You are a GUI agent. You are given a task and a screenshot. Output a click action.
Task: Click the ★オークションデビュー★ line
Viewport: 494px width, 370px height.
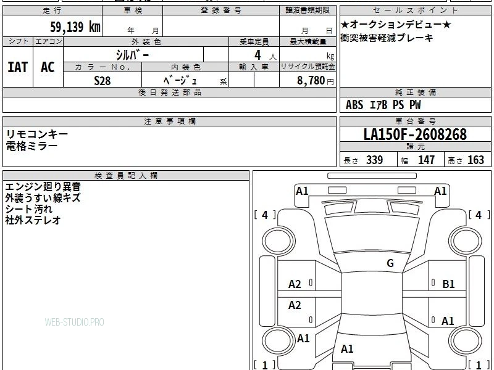tap(396, 24)
